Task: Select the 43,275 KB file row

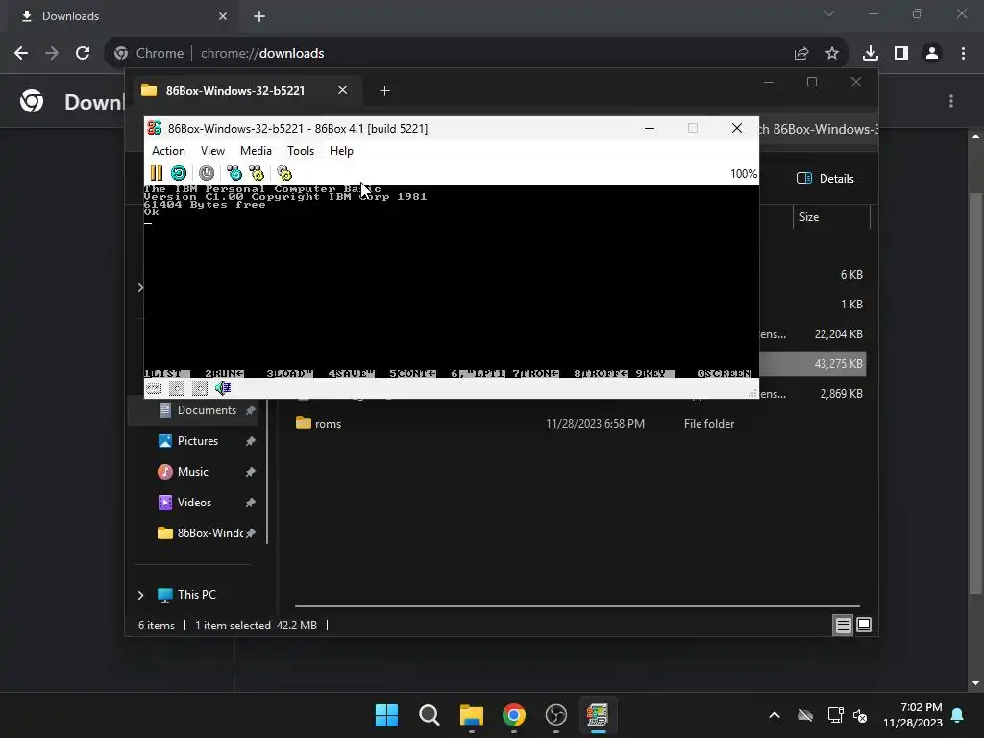Action: click(812, 364)
